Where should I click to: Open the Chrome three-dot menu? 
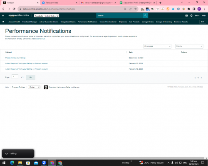pyautogui.click(x=204, y=9)
